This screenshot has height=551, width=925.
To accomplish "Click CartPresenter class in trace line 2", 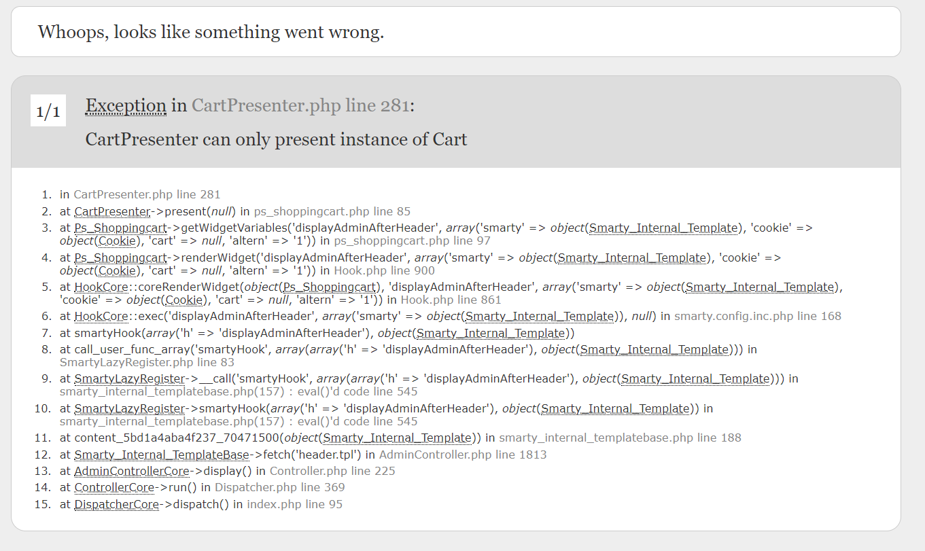I will 112,211.
